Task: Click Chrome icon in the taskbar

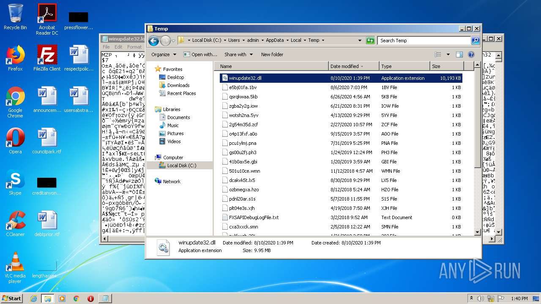Action: pos(76,299)
